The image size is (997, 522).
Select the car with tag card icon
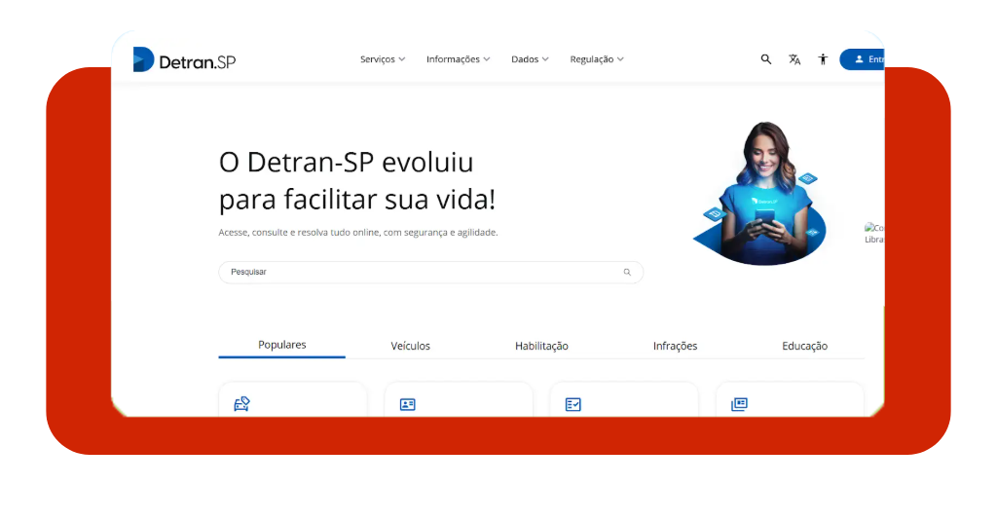[x=241, y=404]
